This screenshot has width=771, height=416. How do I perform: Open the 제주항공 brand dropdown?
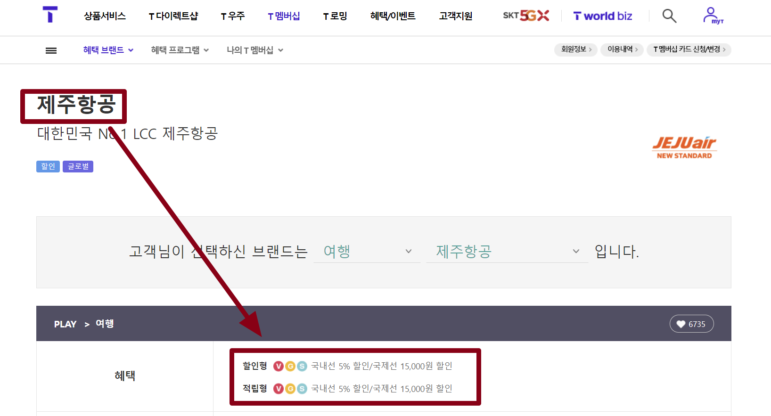pos(507,251)
